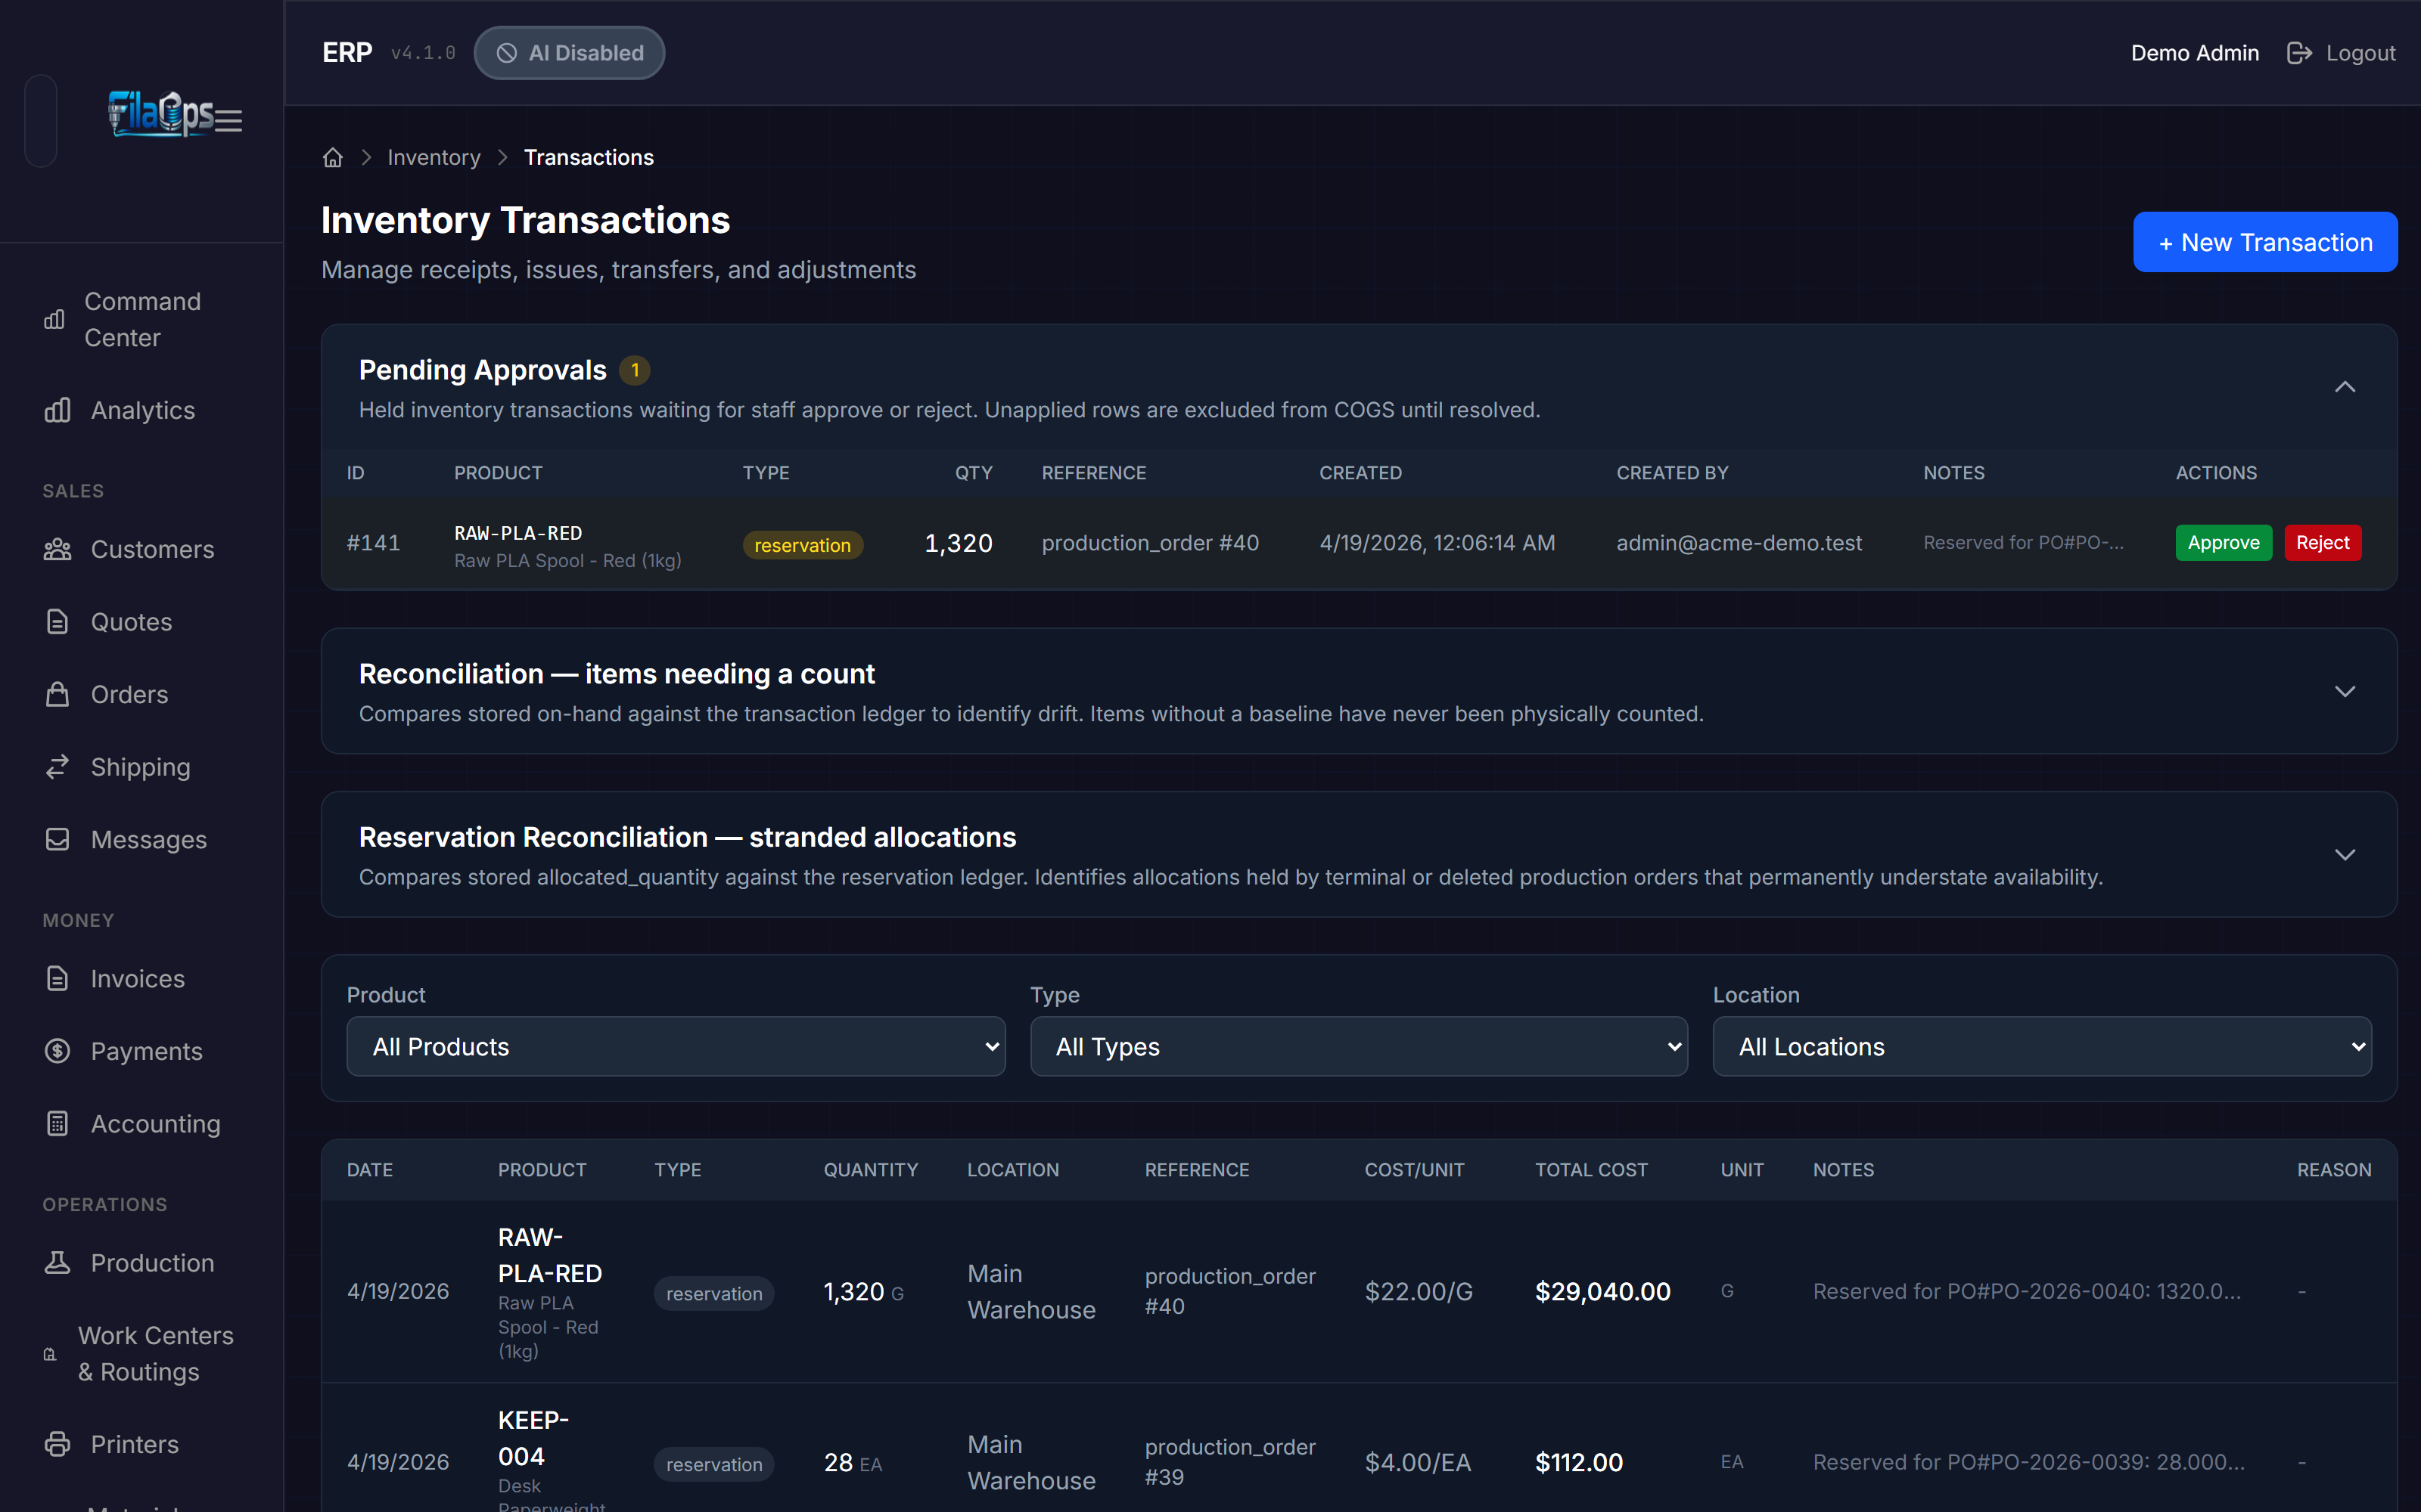
Task: Click the FilaOps logo
Action: [160, 113]
